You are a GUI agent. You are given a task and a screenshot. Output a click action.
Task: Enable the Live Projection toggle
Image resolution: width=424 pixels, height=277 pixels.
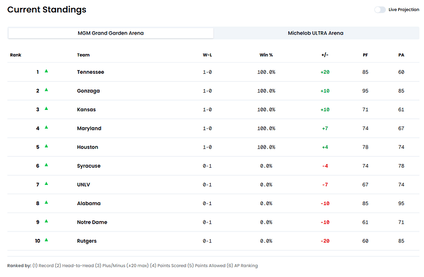pos(380,10)
